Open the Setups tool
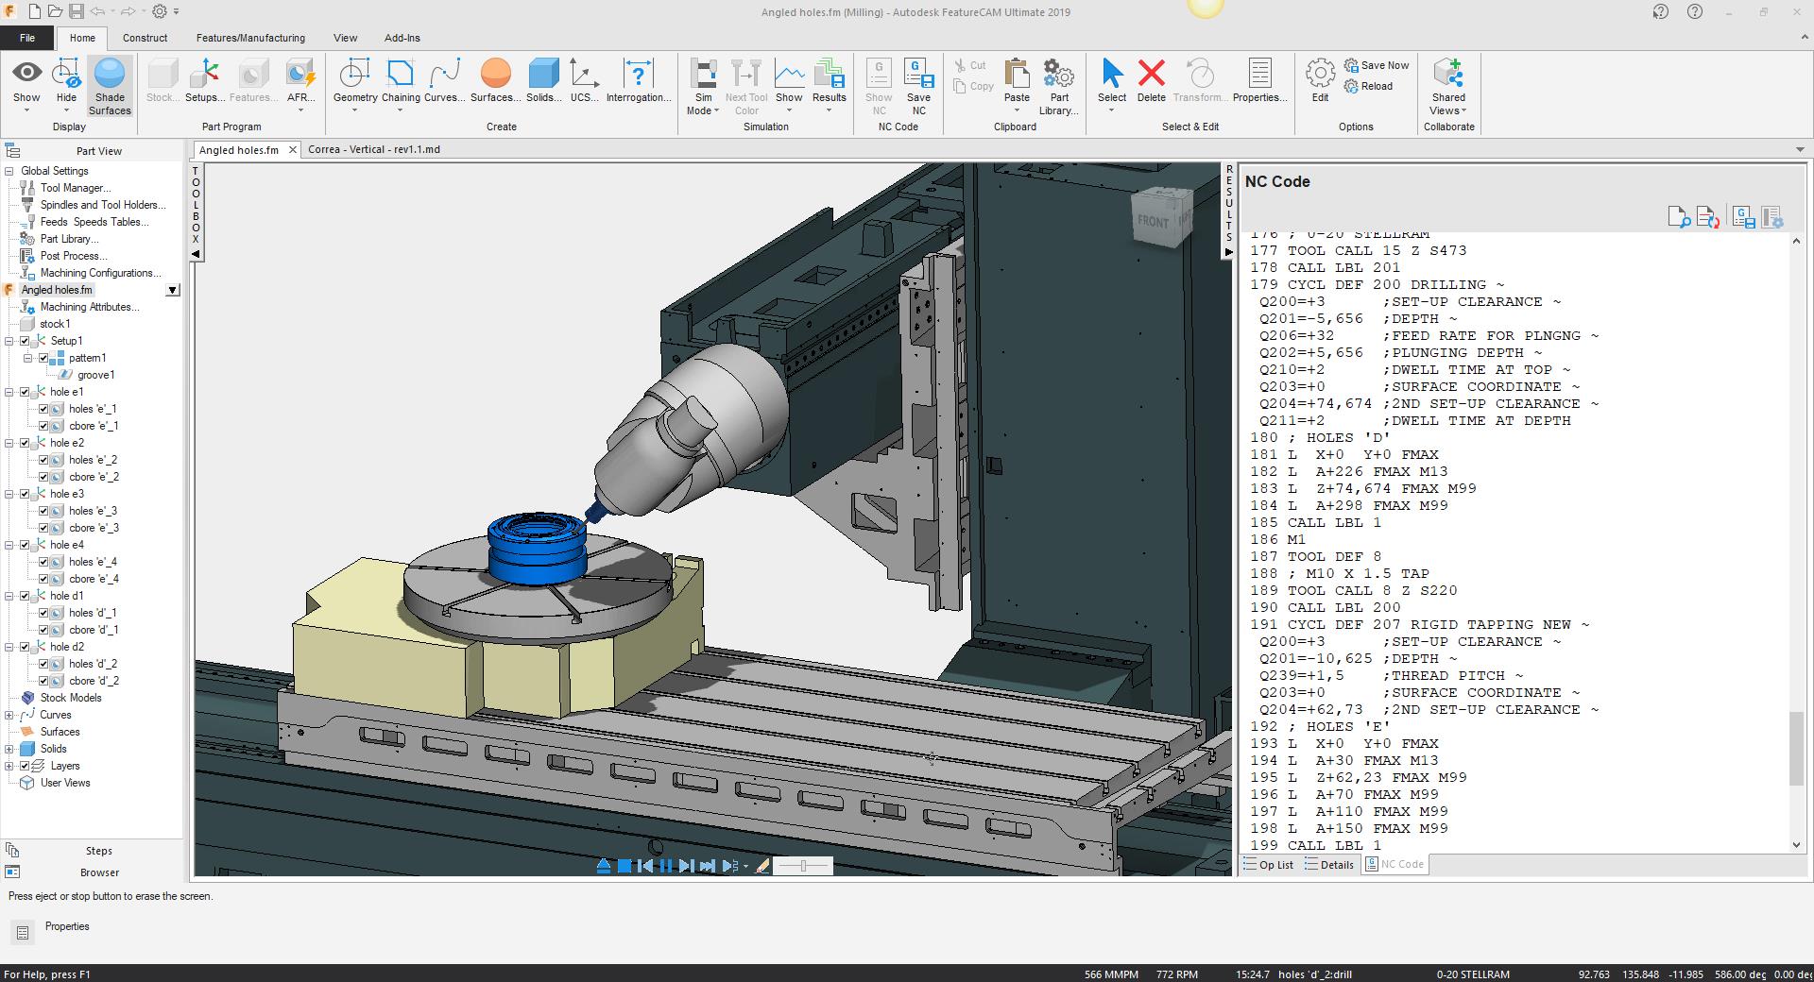The width and height of the screenshot is (1814, 982). click(204, 80)
